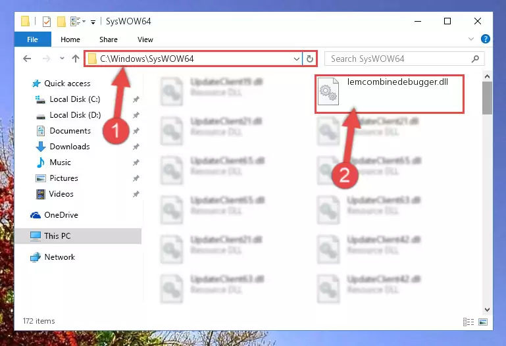Click the pin icon next to Music
This screenshot has height=346, width=506.
136,162
